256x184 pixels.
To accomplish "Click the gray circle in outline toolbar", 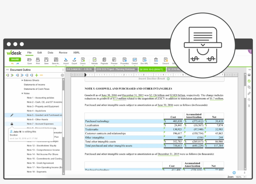I will (62, 75).
